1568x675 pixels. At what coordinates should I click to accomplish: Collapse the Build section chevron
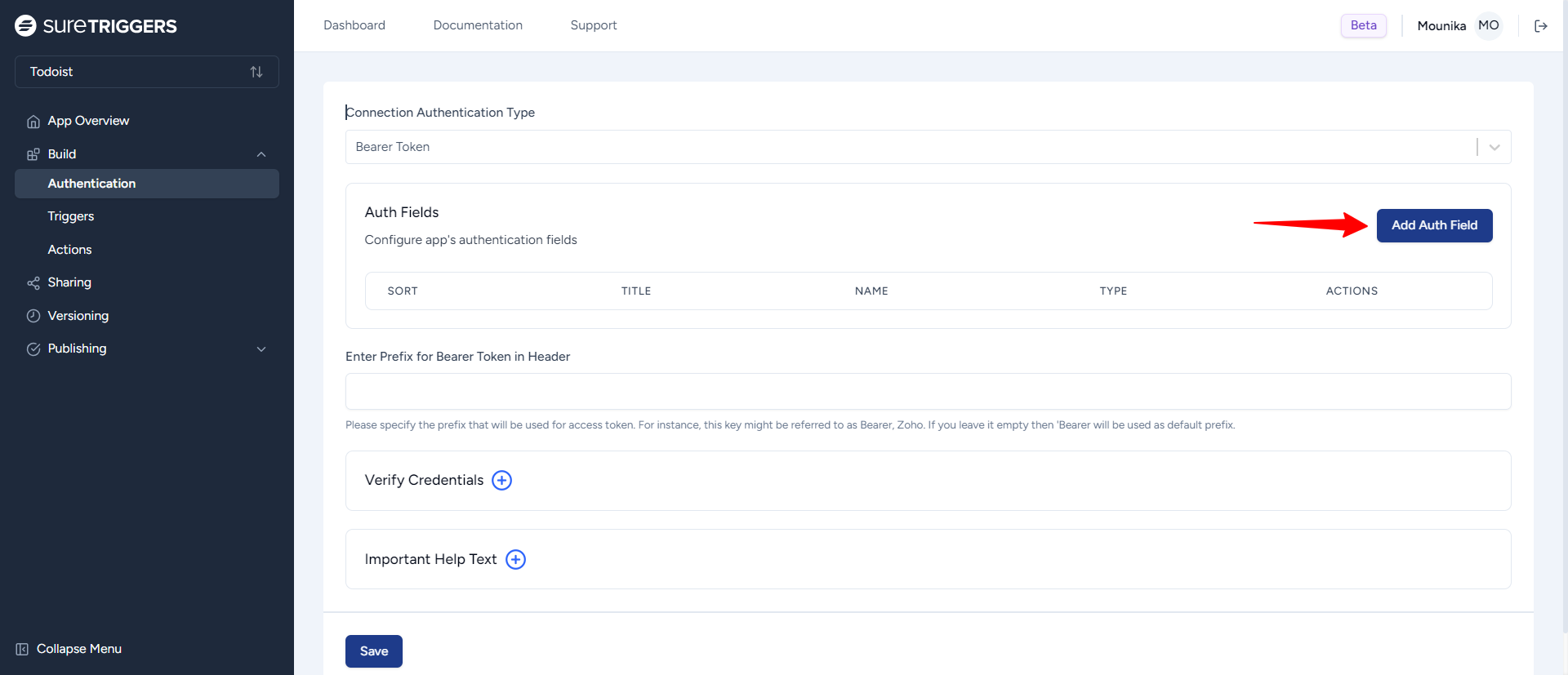coord(261,154)
